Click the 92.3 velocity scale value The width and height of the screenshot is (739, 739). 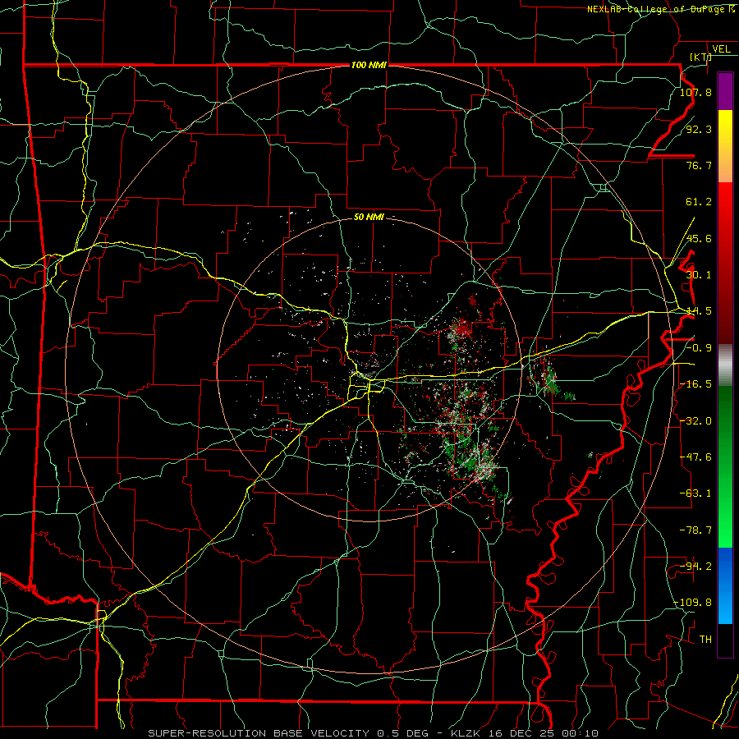[x=699, y=129]
